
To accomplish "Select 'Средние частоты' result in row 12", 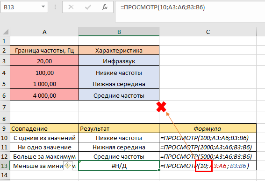I will [x=119, y=156].
